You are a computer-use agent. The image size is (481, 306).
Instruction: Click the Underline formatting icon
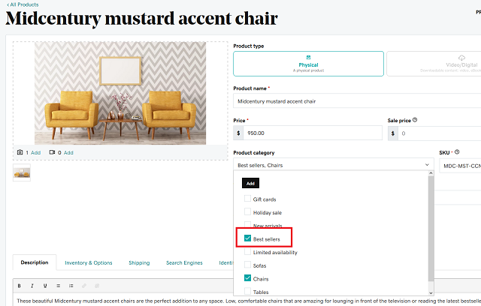click(46, 286)
